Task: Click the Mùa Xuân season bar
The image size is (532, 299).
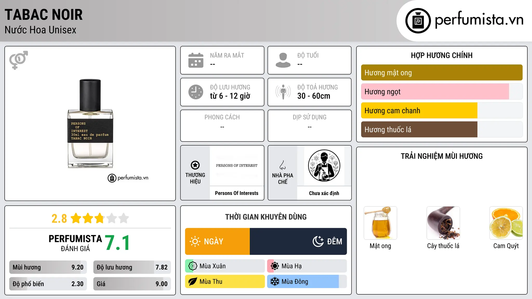Action: (x=225, y=266)
